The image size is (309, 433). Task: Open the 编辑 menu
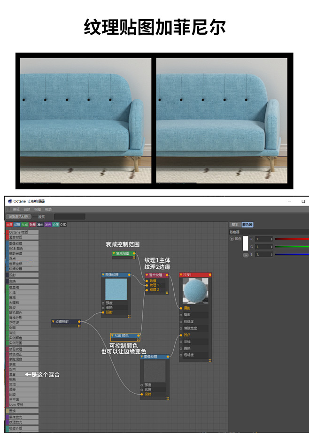(x=16, y=209)
